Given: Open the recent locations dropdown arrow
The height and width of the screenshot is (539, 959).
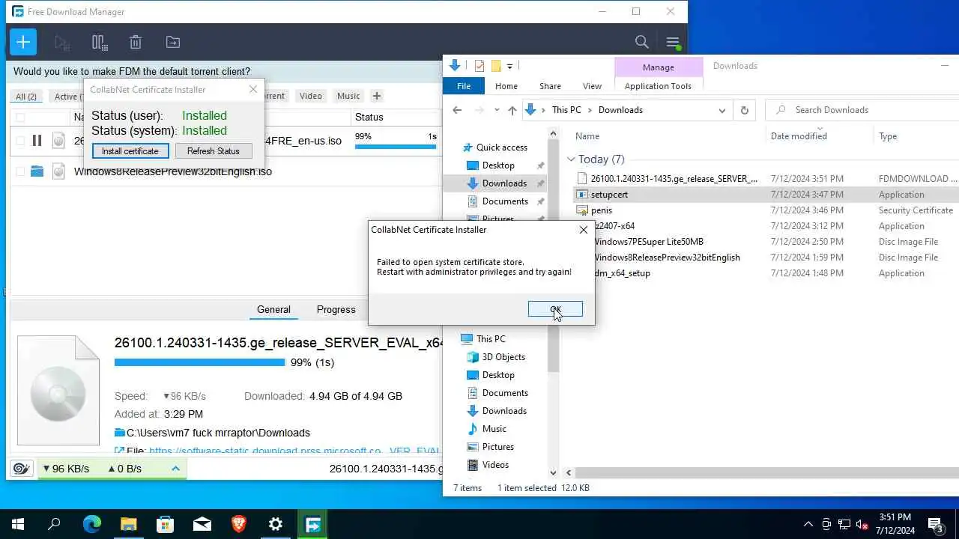Looking at the screenshot, I should click(496, 110).
